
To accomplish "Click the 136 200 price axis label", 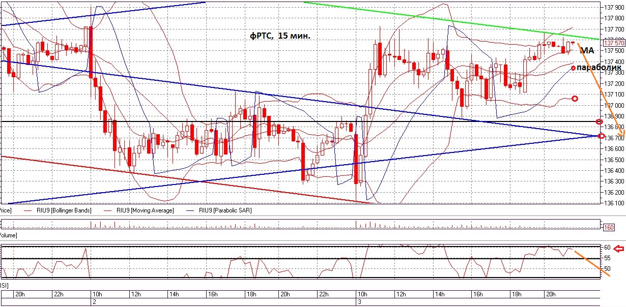I will [x=613, y=193].
